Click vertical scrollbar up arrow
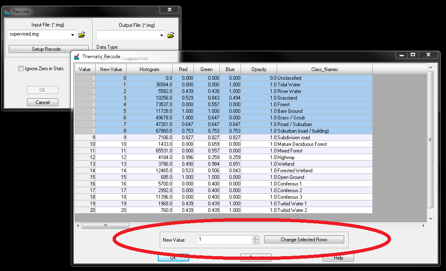The width and height of the screenshot is (446, 271). [x=431, y=67]
